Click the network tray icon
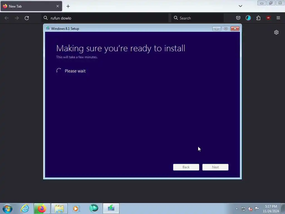Image resolution: width=285 pixels, height=214 pixels. (243, 209)
